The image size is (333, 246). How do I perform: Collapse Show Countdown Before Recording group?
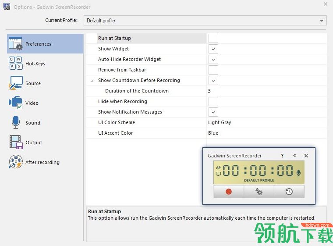point(92,81)
